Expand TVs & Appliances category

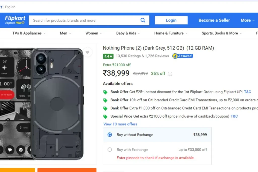[29, 33]
